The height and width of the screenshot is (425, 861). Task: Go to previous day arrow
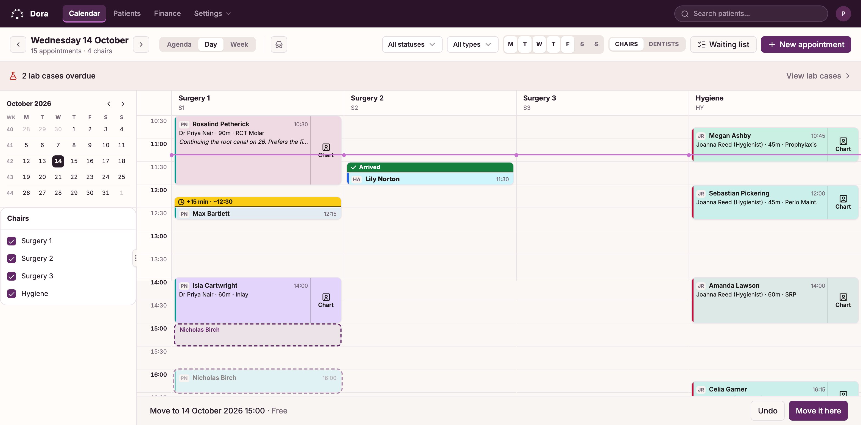coord(18,44)
